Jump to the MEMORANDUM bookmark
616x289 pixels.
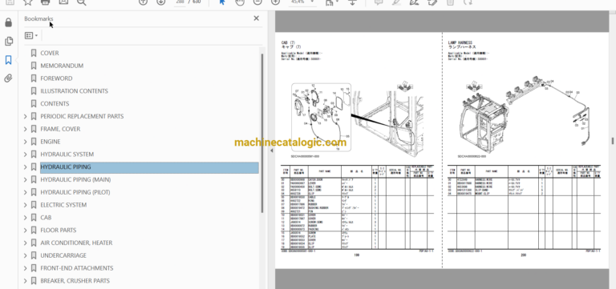click(x=62, y=66)
